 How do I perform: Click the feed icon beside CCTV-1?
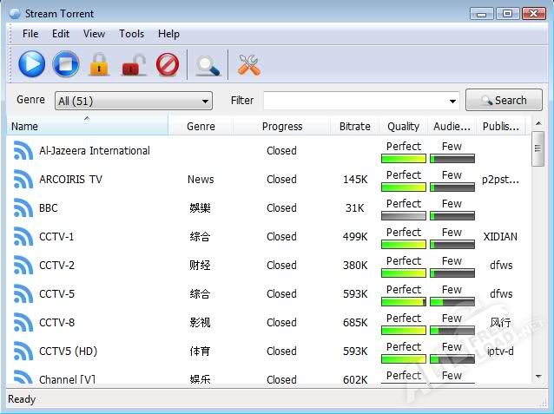pyautogui.click(x=23, y=237)
